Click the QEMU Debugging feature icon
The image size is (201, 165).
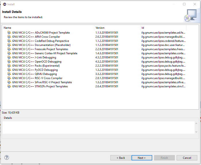pos(9,74)
